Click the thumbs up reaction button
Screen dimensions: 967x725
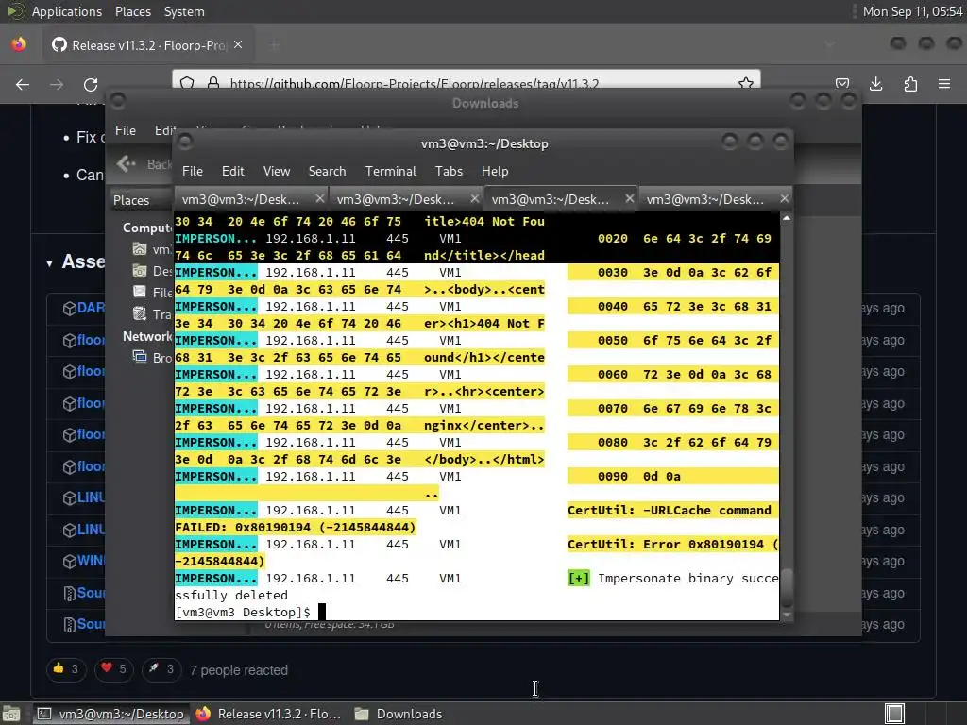(x=66, y=669)
